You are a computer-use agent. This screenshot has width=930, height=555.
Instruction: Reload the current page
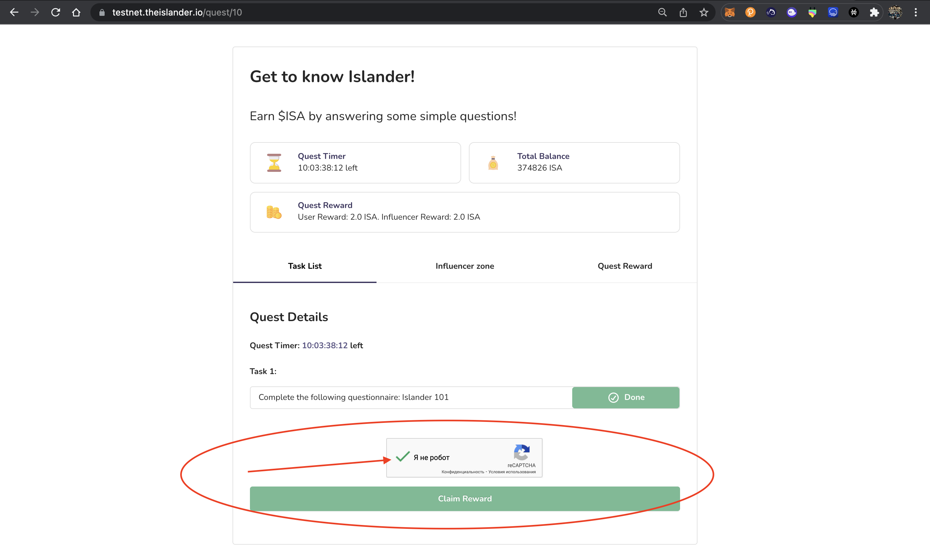click(56, 12)
